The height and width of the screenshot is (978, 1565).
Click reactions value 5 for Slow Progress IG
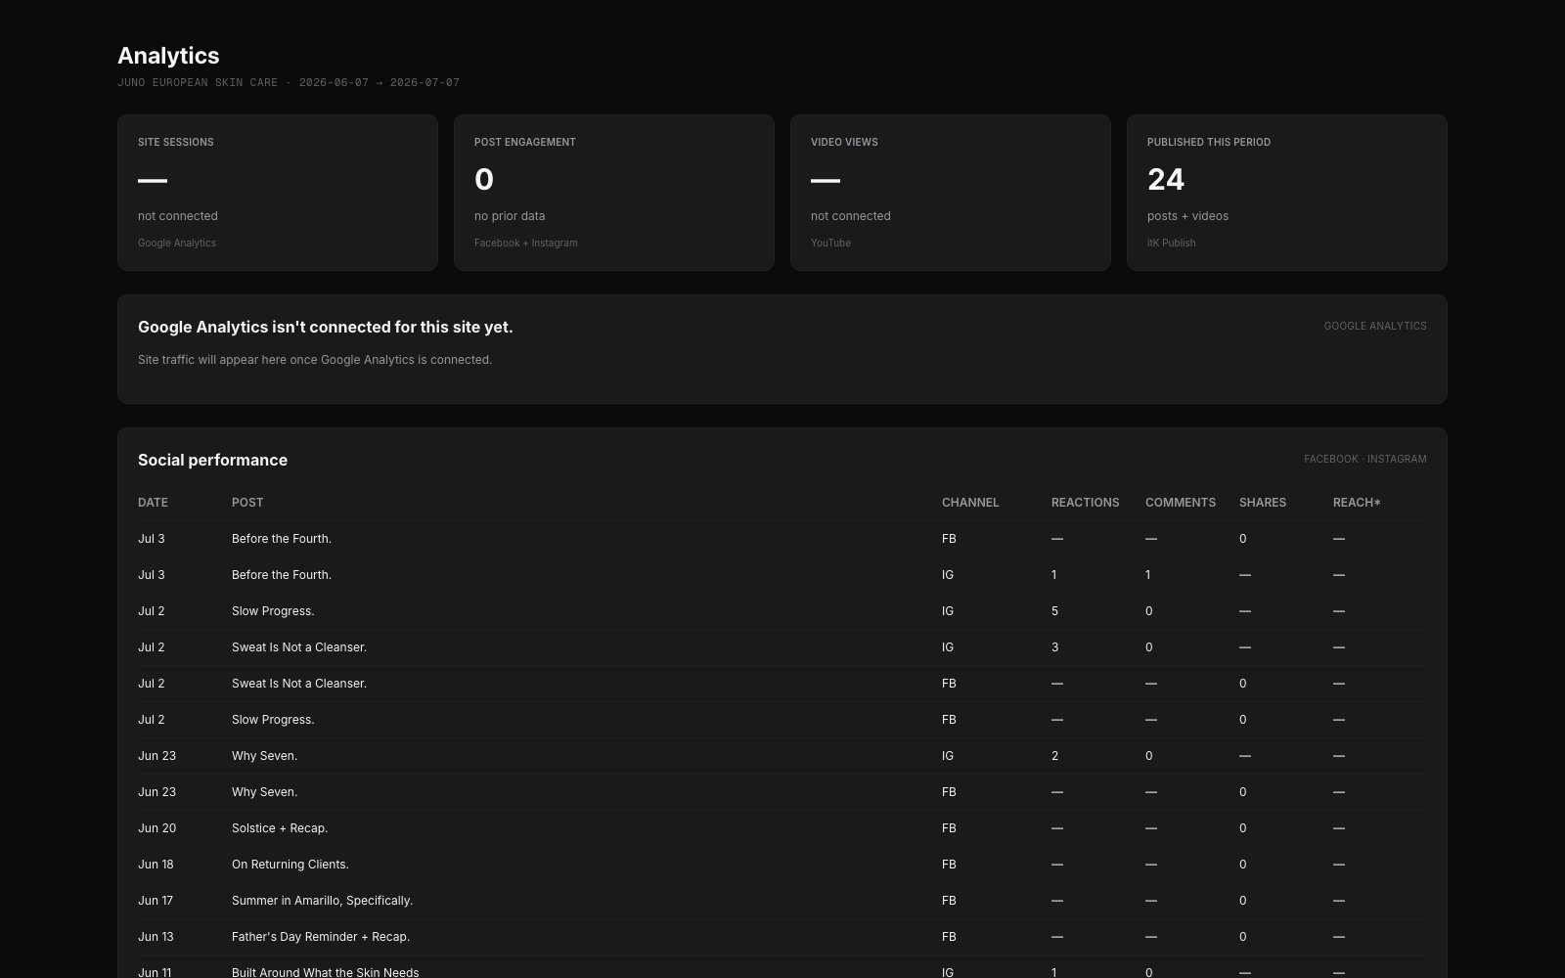(1054, 611)
